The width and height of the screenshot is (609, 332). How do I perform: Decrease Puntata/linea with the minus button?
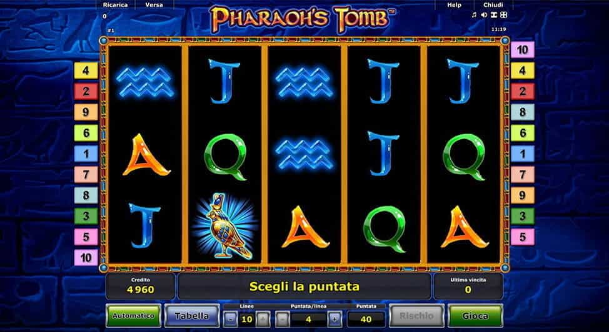click(283, 320)
